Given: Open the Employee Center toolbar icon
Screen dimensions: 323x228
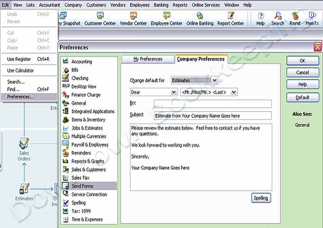Looking at the screenshot, I should [167, 19].
